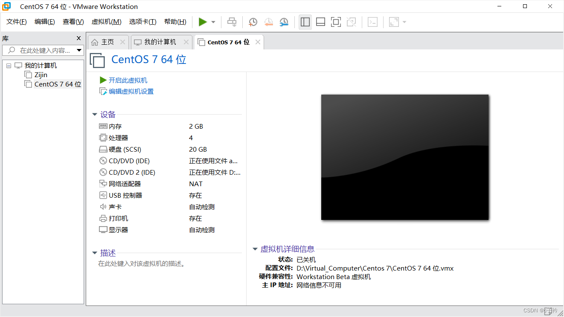
Task: Click the 20 GB disk value
Action: click(x=198, y=150)
